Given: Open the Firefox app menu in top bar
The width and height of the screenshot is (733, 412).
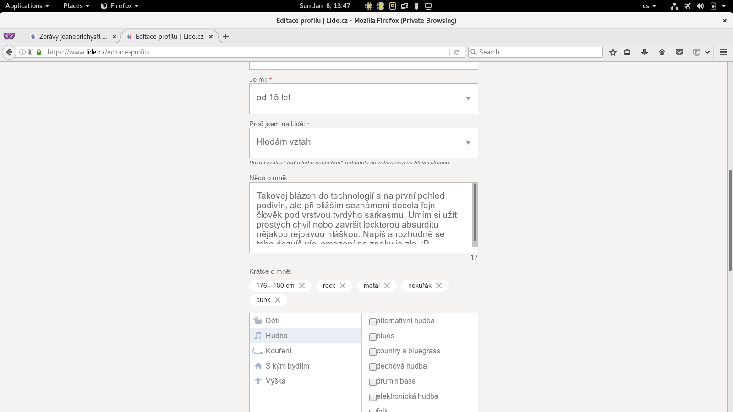Looking at the screenshot, I should click(x=120, y=6).
